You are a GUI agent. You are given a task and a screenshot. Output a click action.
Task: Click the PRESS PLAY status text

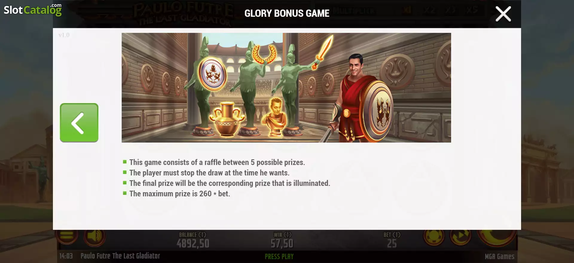point(279,256)
